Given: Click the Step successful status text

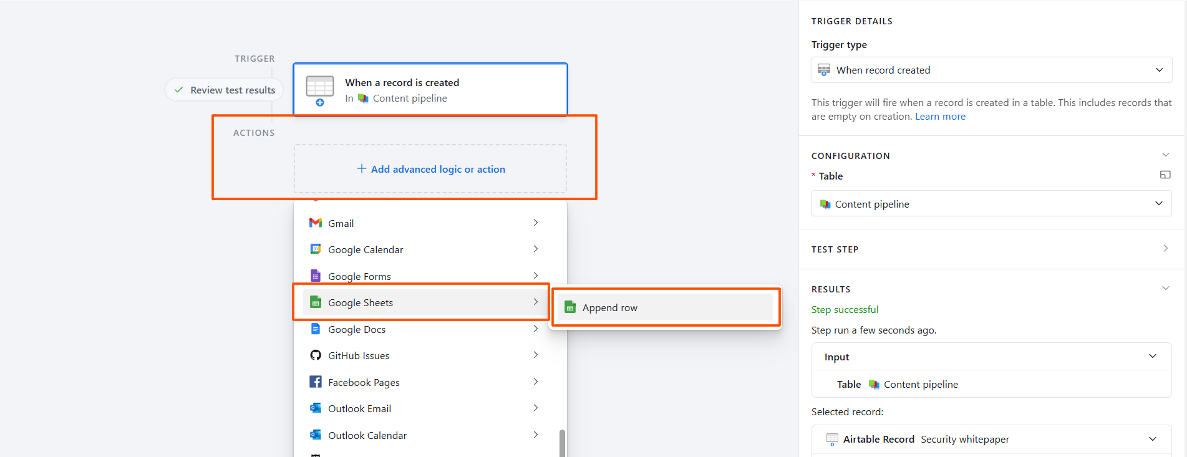Looking at the screenshot, I should [845, 309].
